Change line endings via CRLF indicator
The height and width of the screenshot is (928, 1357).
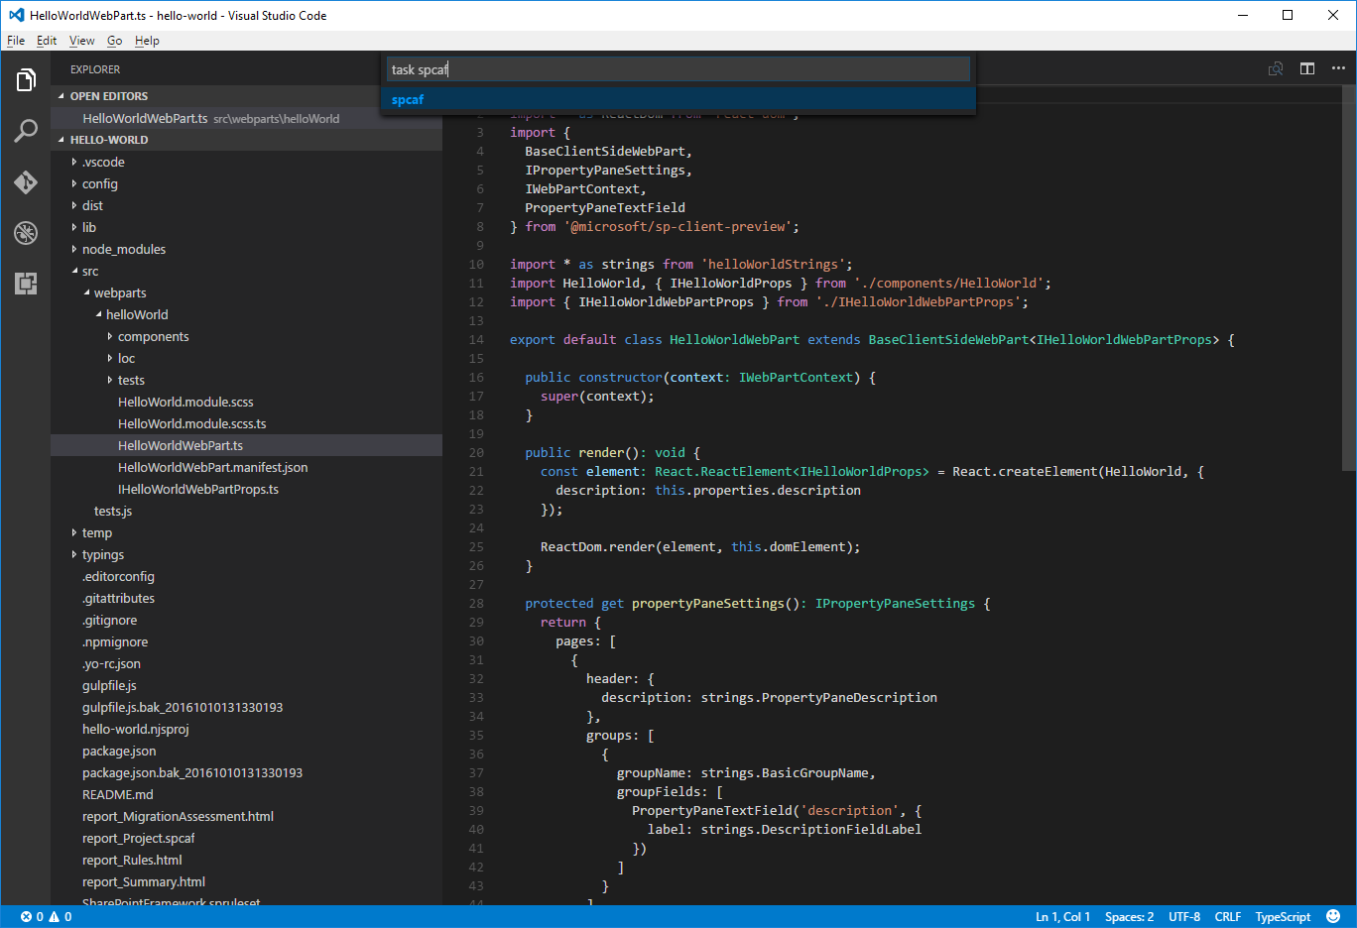coord(1228,917)
